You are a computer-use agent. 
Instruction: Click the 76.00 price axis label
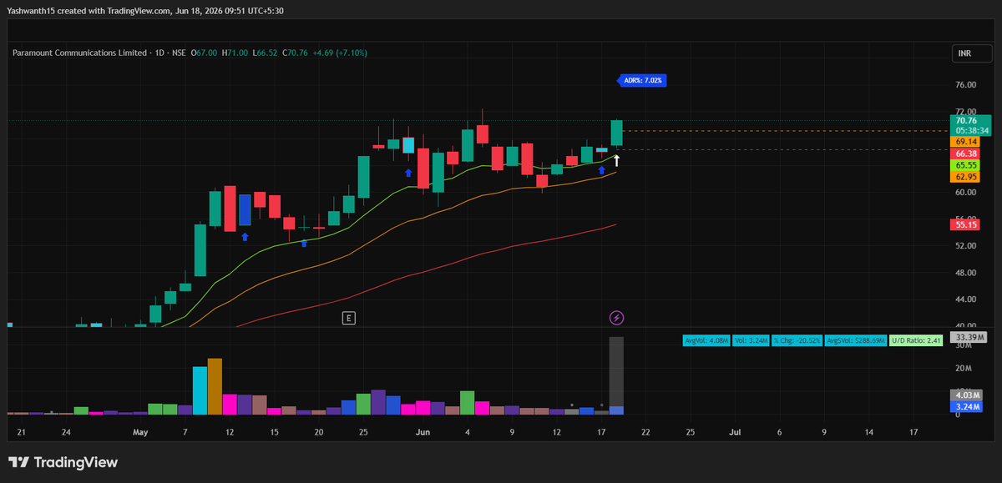click(x=965, y=85)
